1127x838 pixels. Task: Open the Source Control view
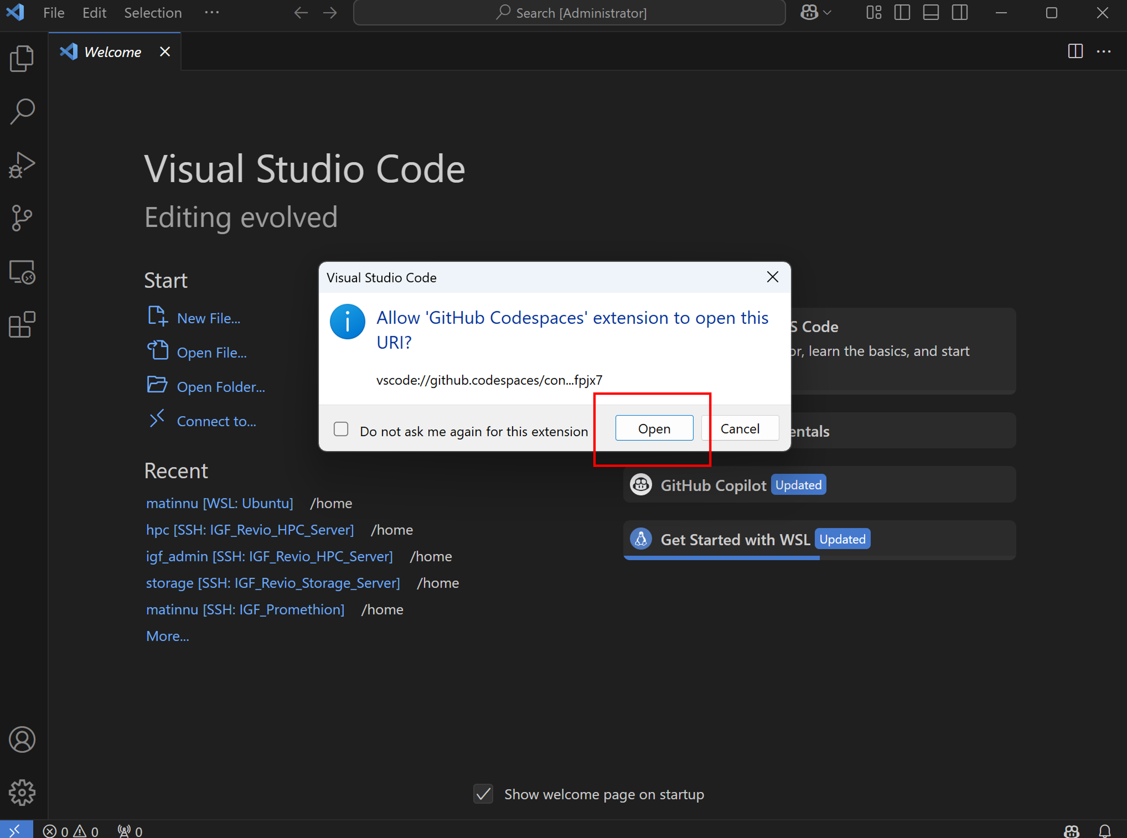click(22, 218)
